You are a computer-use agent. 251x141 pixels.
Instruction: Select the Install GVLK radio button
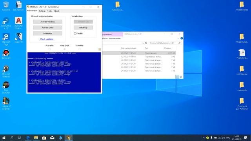pos(64,49)
